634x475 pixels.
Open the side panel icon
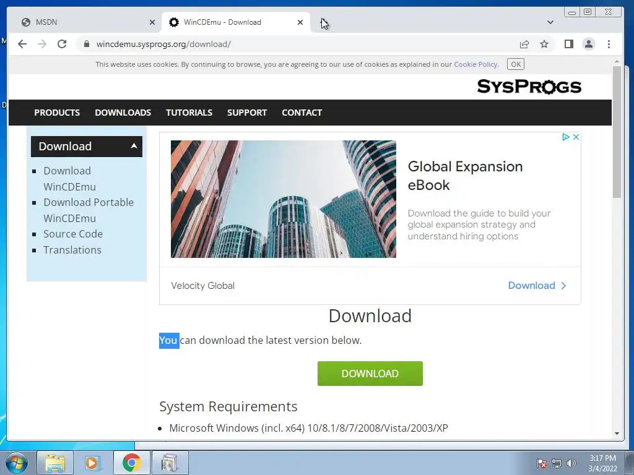(x=569, y=44)
